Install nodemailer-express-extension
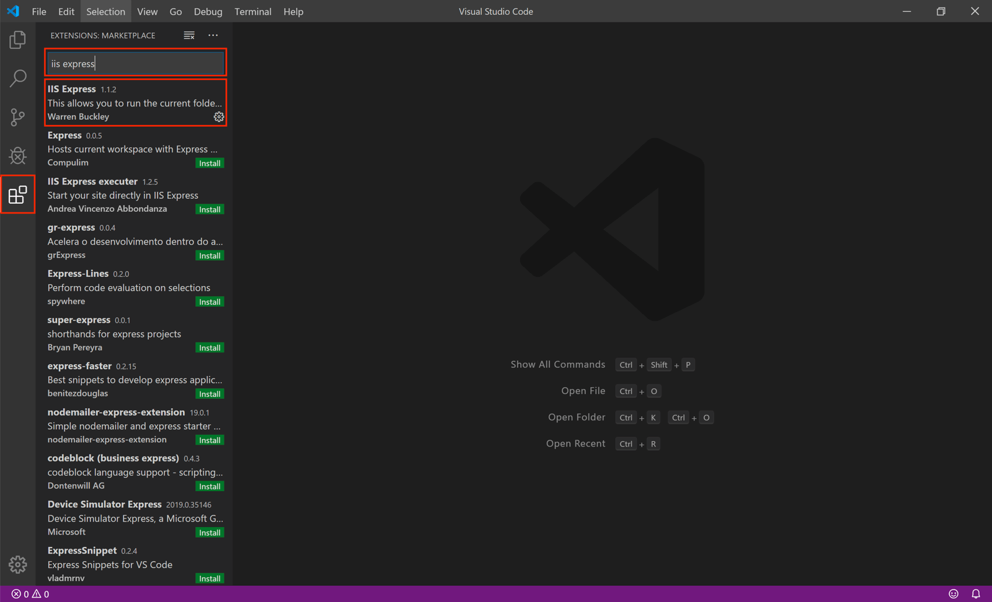 click(x=210, y=440)
